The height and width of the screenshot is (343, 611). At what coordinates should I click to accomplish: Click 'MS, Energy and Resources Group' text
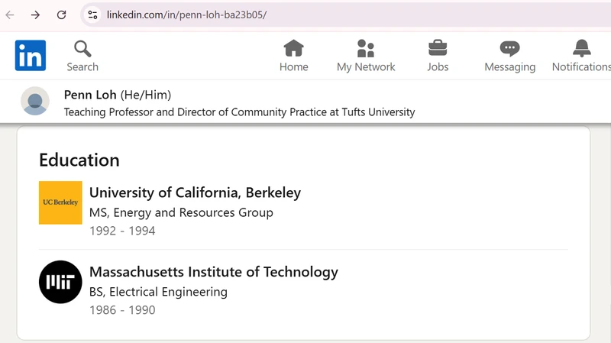pos(181,213)
